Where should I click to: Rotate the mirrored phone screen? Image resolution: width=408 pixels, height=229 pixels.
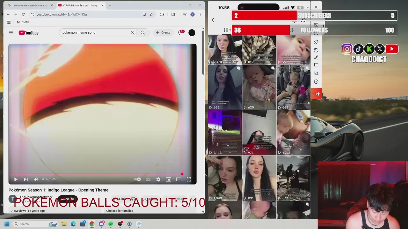[x=316, y=50]
